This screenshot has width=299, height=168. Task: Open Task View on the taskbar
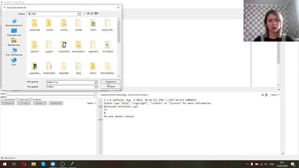(x=14, y=164)
